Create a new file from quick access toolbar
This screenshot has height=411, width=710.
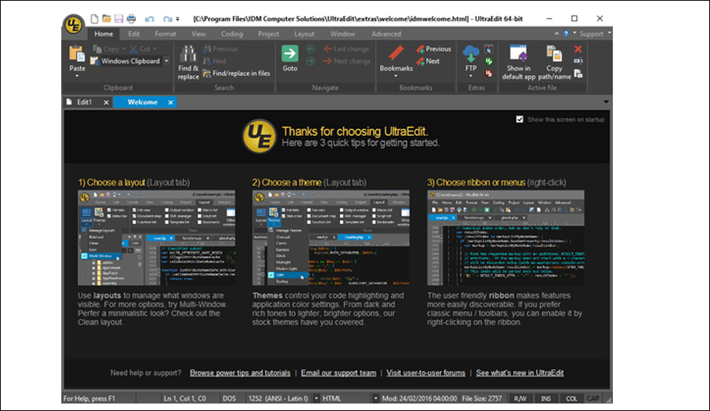point(94,19)
